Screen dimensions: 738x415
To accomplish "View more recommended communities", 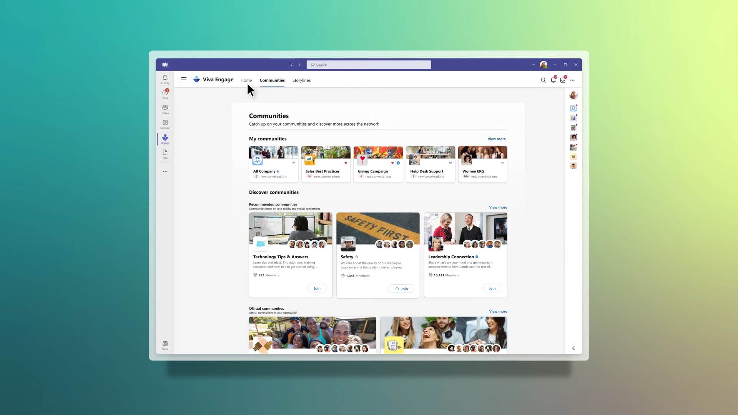I will (497, 207).
